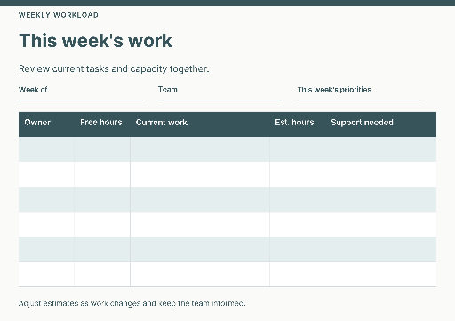The width and height of the screenshot is (455, 321).
Task: Select the 'WEEKLY WORKLOAD' label
Action: tap(59, 15)
